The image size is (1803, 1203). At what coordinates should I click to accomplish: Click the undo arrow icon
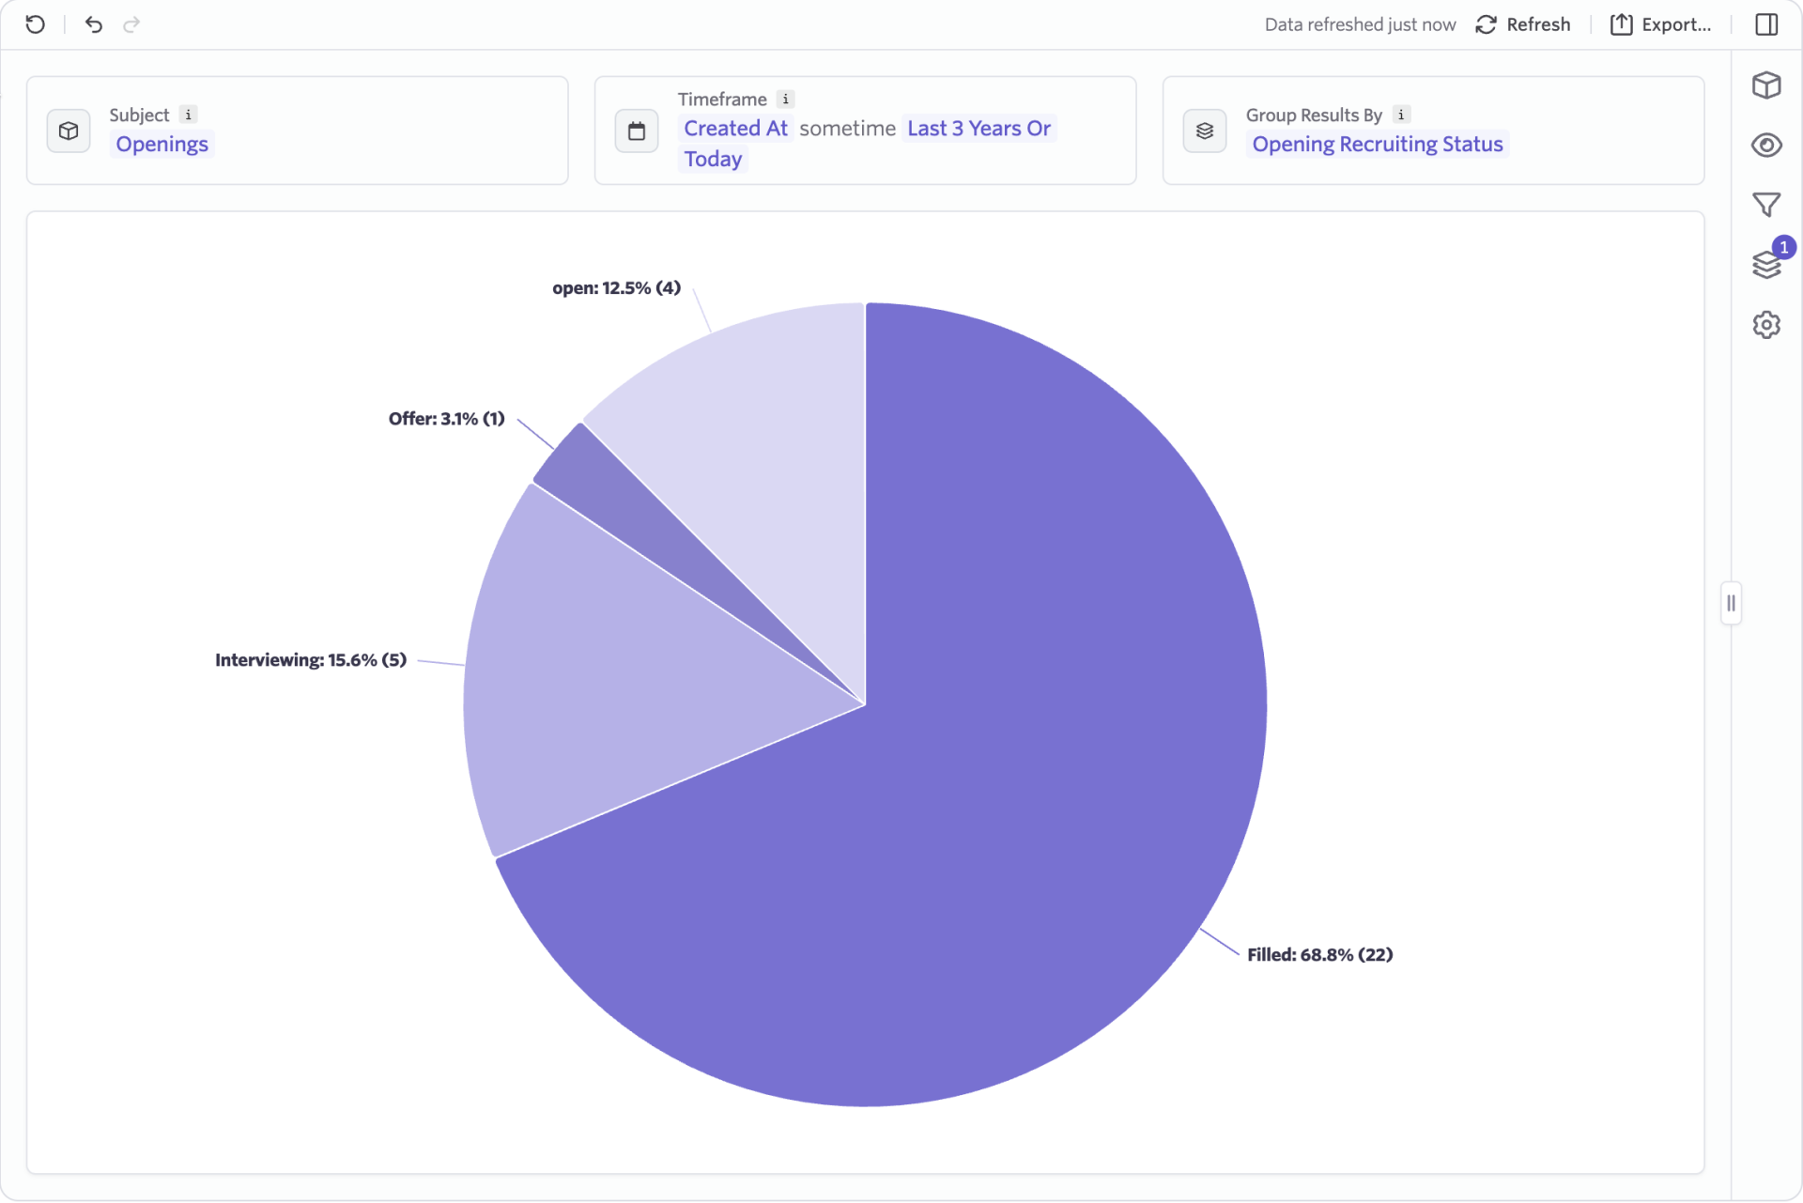[94, 24]
